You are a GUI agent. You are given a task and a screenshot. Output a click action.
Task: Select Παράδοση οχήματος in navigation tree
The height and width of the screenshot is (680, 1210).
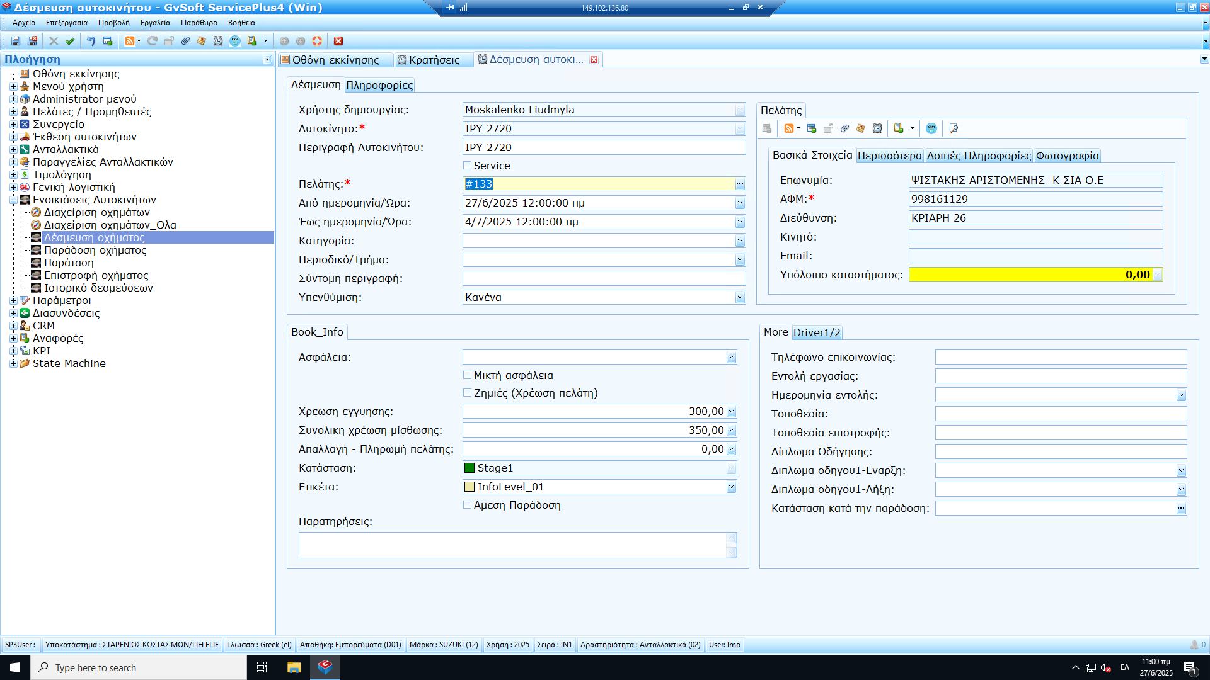95,250
